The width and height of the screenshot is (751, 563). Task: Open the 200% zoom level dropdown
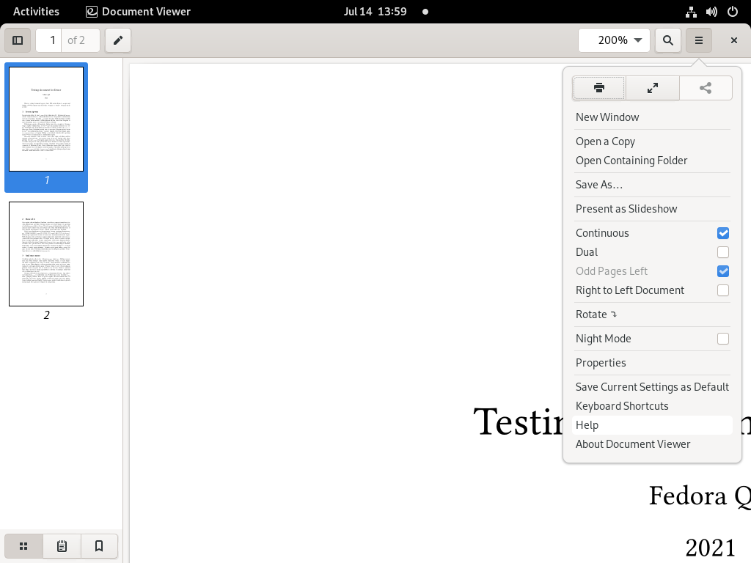click(x=614, y=40)
